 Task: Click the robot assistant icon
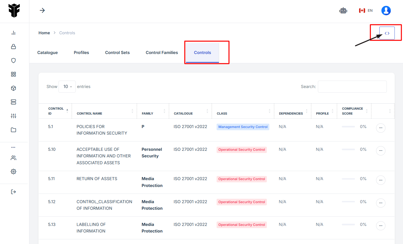point(343,11)
